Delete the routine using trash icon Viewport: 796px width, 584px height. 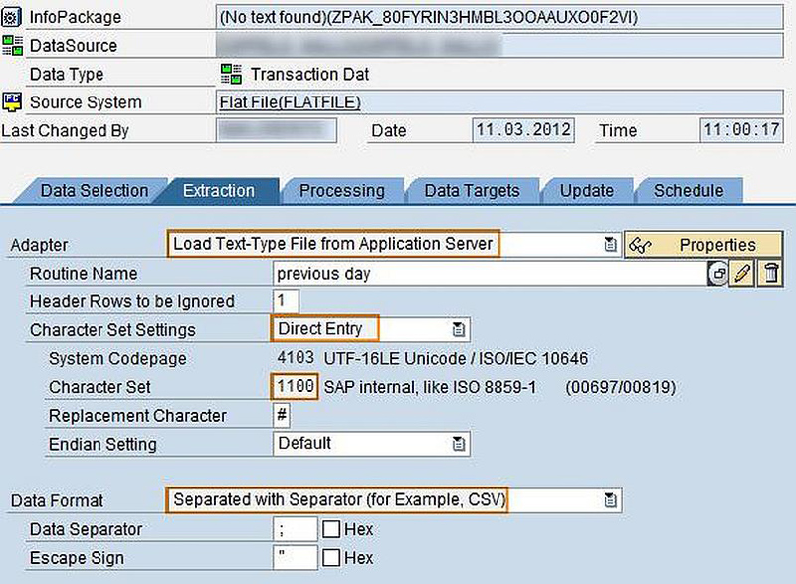click(x=771, y=273)
